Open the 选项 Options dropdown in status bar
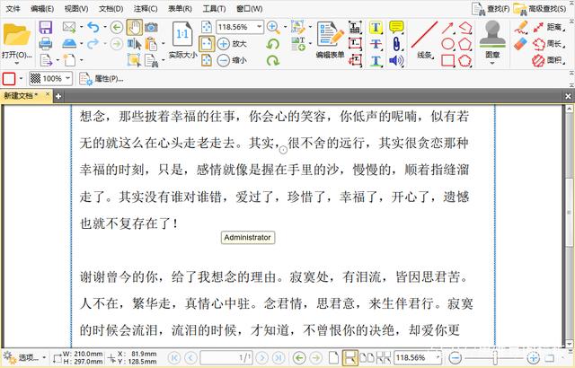The height and width of the screenshot is (368, 575). click(24, 357)
